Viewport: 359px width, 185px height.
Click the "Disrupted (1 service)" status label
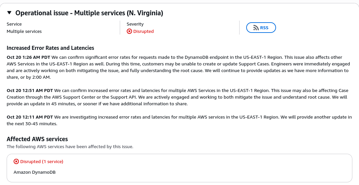[x=42, y=161]
